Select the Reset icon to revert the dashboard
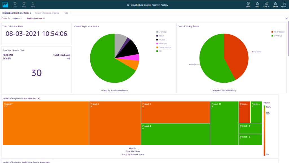This screenshot has width=289, height=163. pos(33,5)
